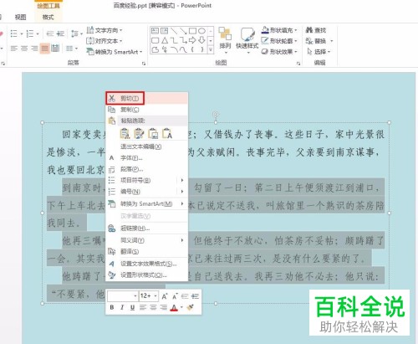This screenshot has width=418, height=344.
Task: Open the 格式 Format ribbon tab
Action: click(48, 18)
